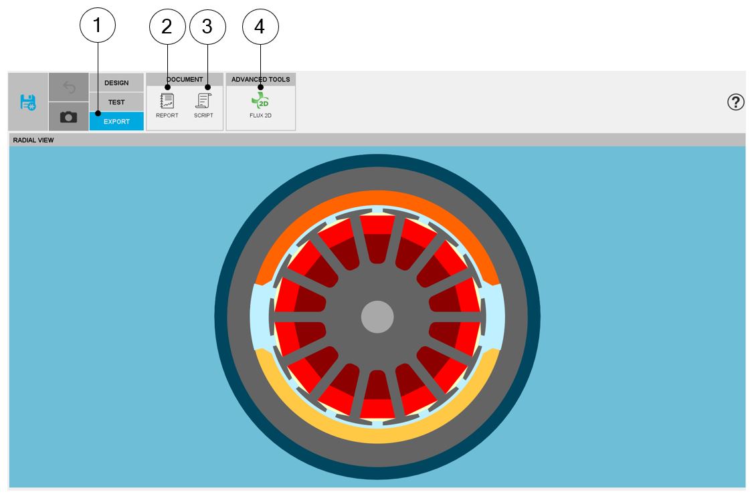Image resolution: width=752 pixels, height=494 pixels.
Task: Click the motor shaft center in radial view
Action: click(x=377, y=317)
